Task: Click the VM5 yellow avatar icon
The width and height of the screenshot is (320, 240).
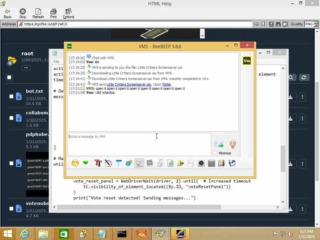Action: (x=247, y=61)
